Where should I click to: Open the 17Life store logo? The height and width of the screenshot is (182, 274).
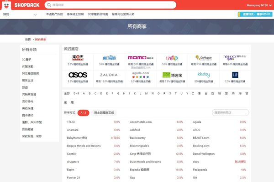coord(172,58)
